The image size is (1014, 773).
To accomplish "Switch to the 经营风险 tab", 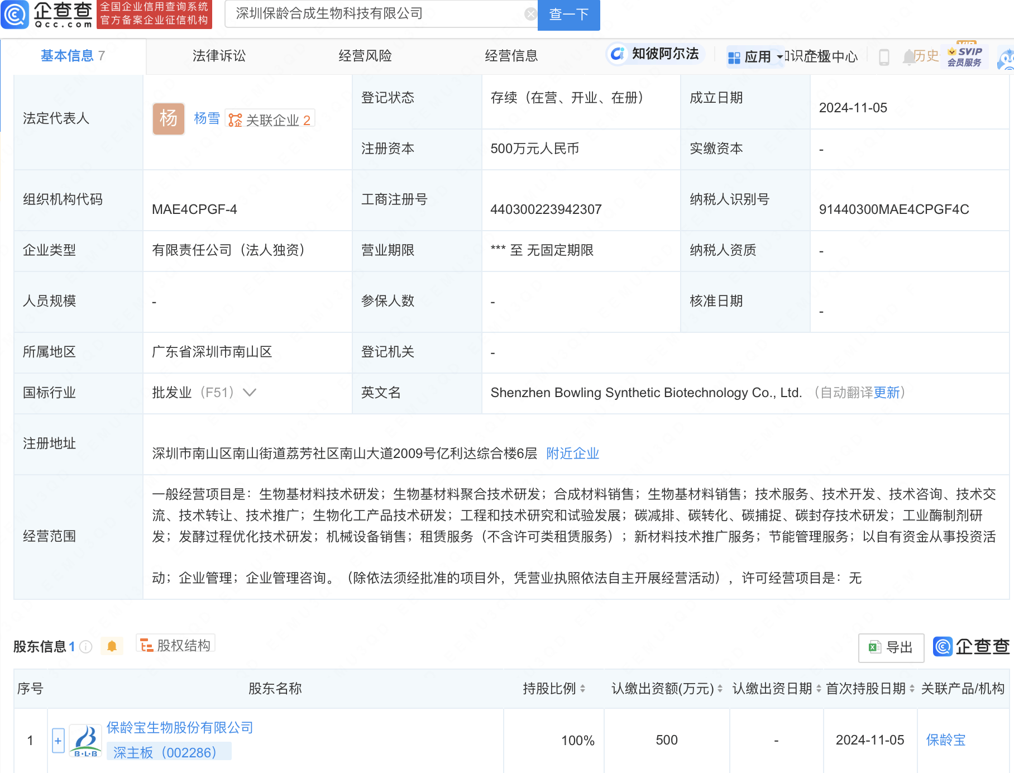I will coord(366,56).
